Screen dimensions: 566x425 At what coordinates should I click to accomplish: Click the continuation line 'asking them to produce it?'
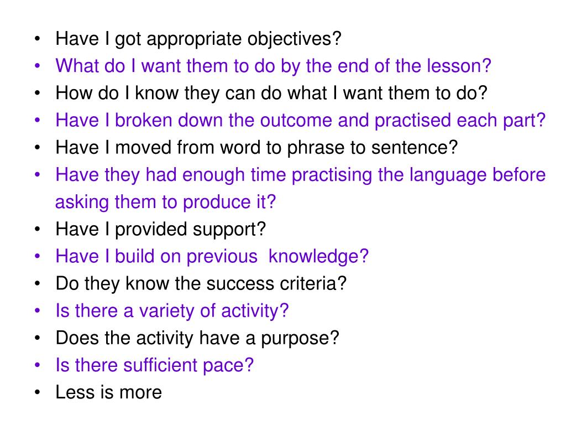(166, 202)
